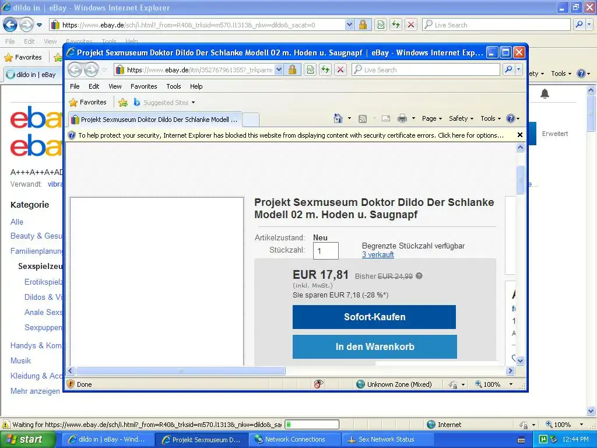Image resolution: width=597 pixels, height=448 pixels.
Task: Click Favorites button in background window
Action: [23, 57]
